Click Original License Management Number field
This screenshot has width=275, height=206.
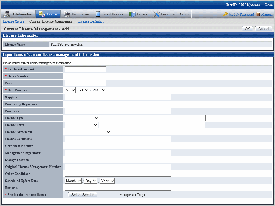point(118,167)
